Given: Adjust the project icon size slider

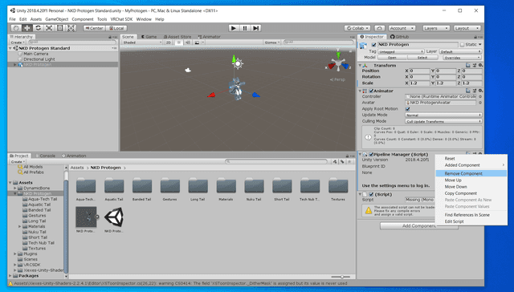Looking at the screenshot, I should (x=341, y=277).
